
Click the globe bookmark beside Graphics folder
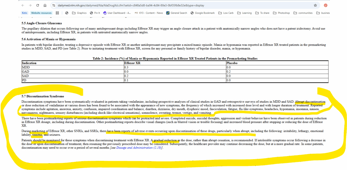pyautogui.click(x=67, y=13)
